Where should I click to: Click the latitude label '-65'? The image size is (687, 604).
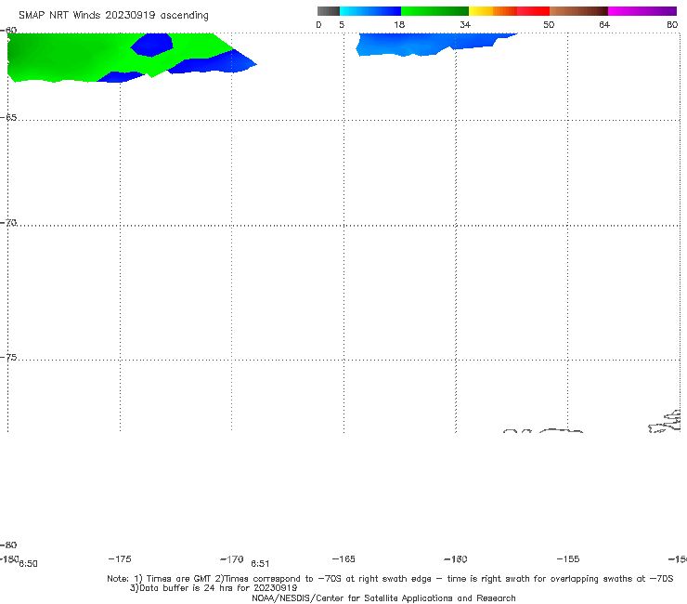point(8,118)
